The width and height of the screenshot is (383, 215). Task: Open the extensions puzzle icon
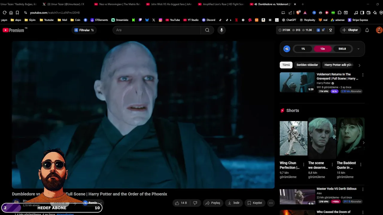click(x=339, y=13)
